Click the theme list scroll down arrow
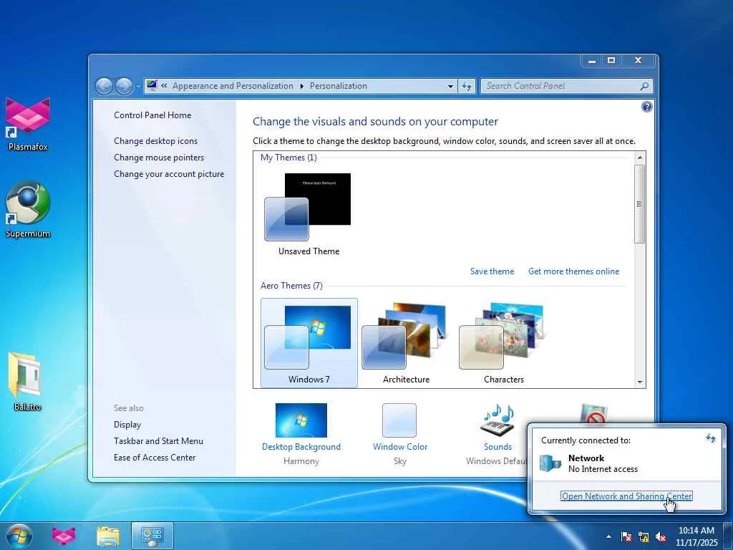 pos(639,382)
